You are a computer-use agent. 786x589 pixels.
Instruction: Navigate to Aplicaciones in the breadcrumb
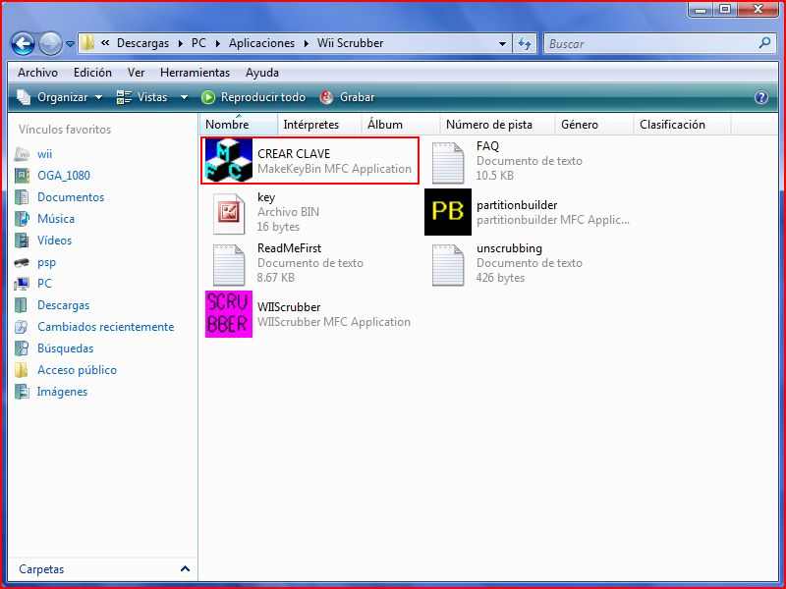(x=261, y=43)
